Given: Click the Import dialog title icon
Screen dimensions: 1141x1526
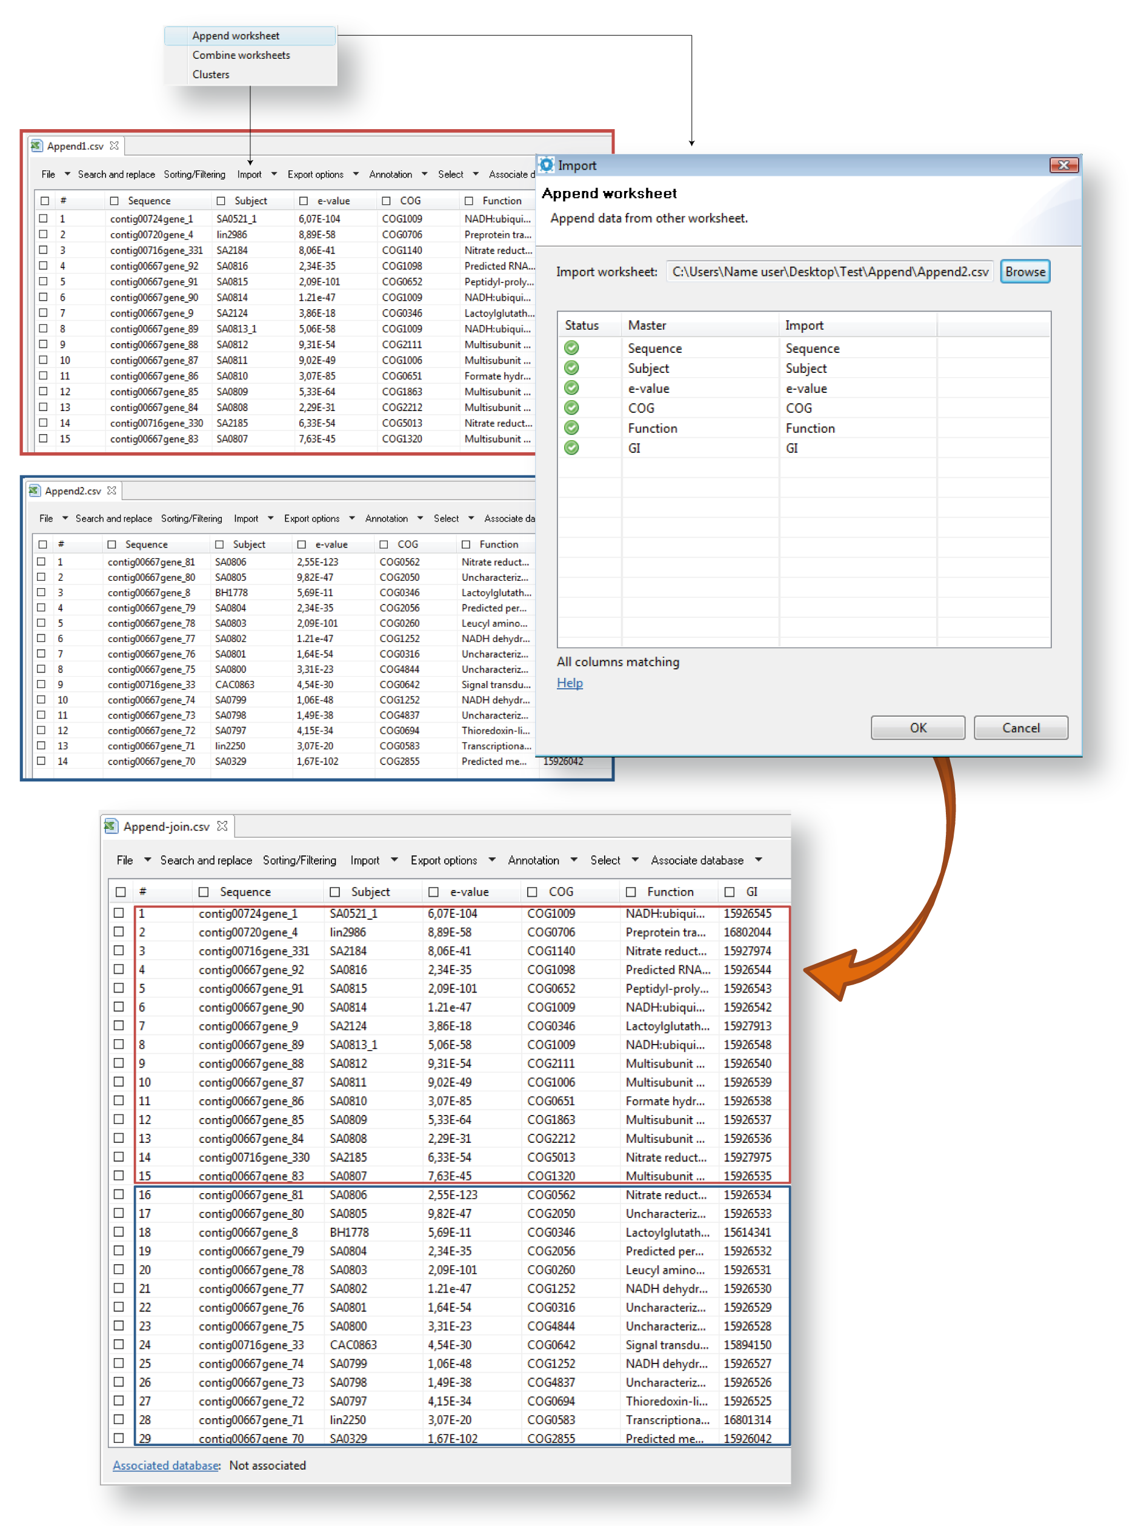Looking at the screenshot, I should (x=547, y=165).
